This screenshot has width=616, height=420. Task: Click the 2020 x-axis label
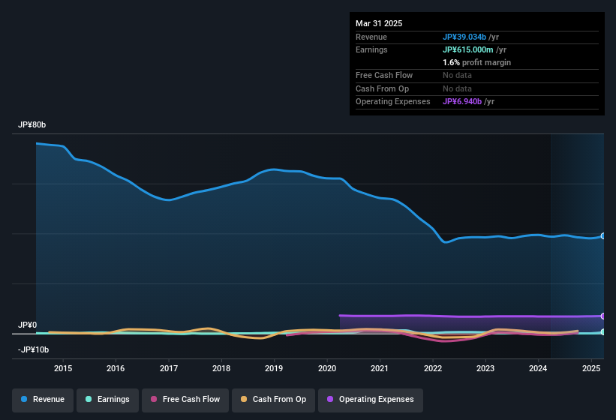pos(327,368)
